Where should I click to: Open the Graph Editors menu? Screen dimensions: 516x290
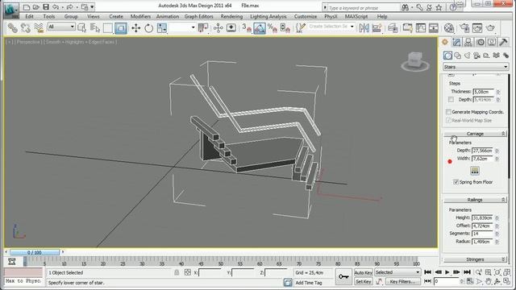point(198,16)
